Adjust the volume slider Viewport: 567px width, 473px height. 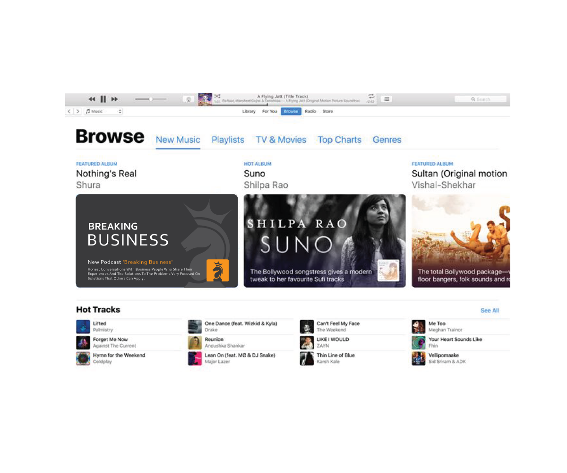point(151,99)
